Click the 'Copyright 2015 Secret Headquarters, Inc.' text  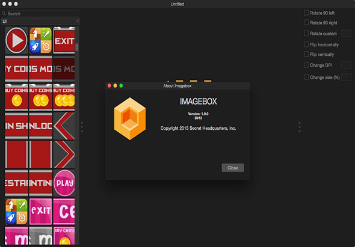(x=199, y=128)
